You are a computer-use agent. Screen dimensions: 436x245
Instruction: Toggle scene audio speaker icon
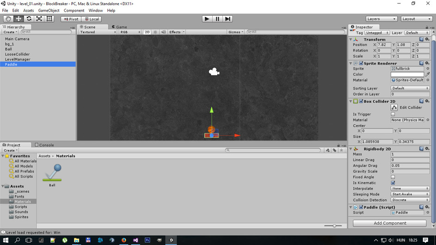coord(163,32)
